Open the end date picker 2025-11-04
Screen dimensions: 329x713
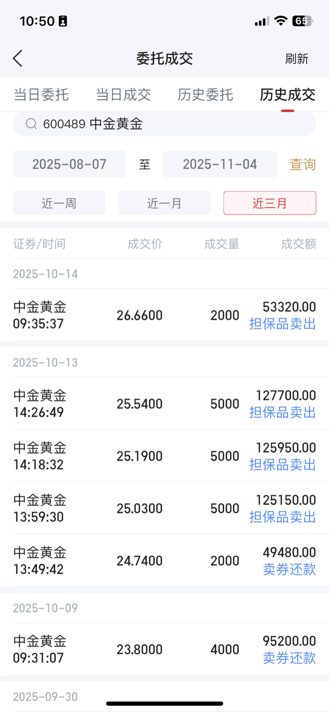pos(220,164)
